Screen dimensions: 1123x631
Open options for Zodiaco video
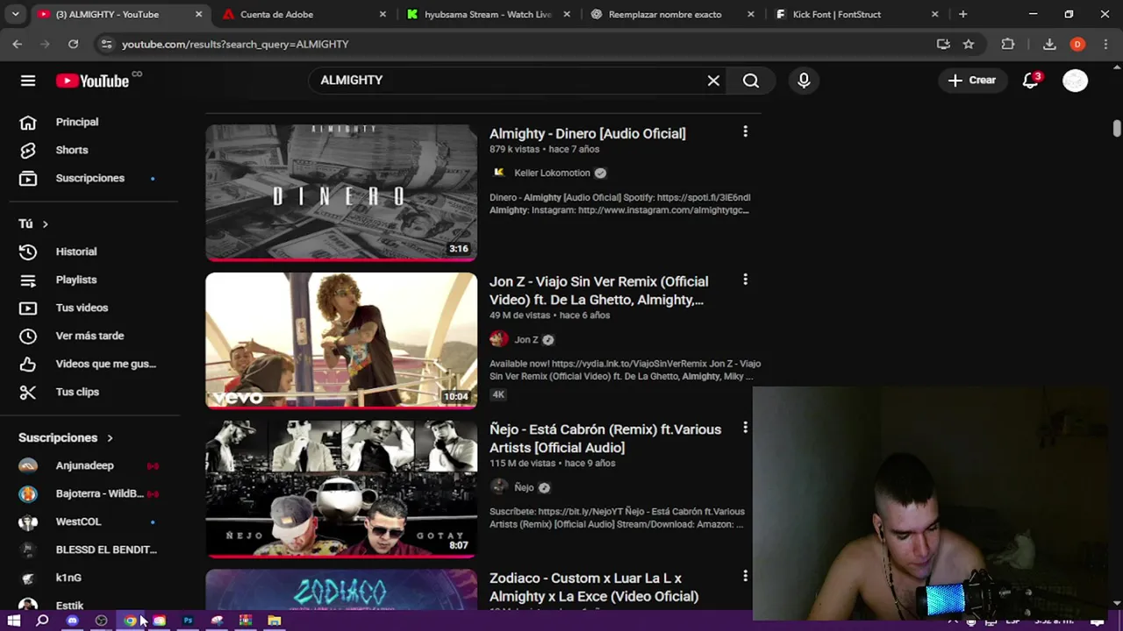pos(745,576)
